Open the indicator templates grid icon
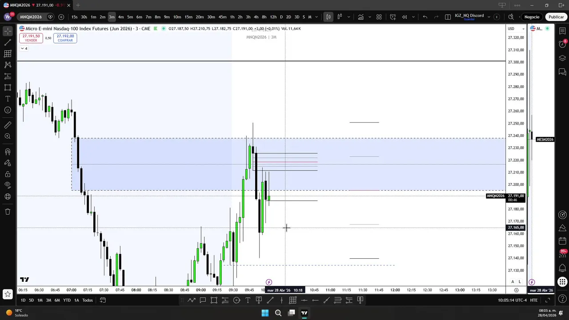 [379, 17]
